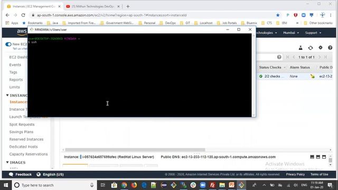Screen dimensions: 338x190
Task: Bookmark this page with the star icon
Action: click(278, 15)
